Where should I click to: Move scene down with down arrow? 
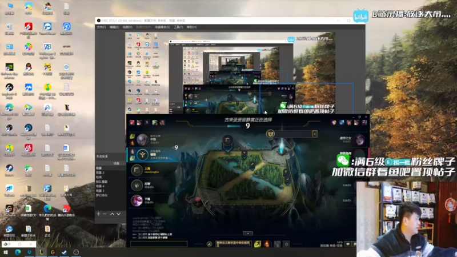pos(119,214)
